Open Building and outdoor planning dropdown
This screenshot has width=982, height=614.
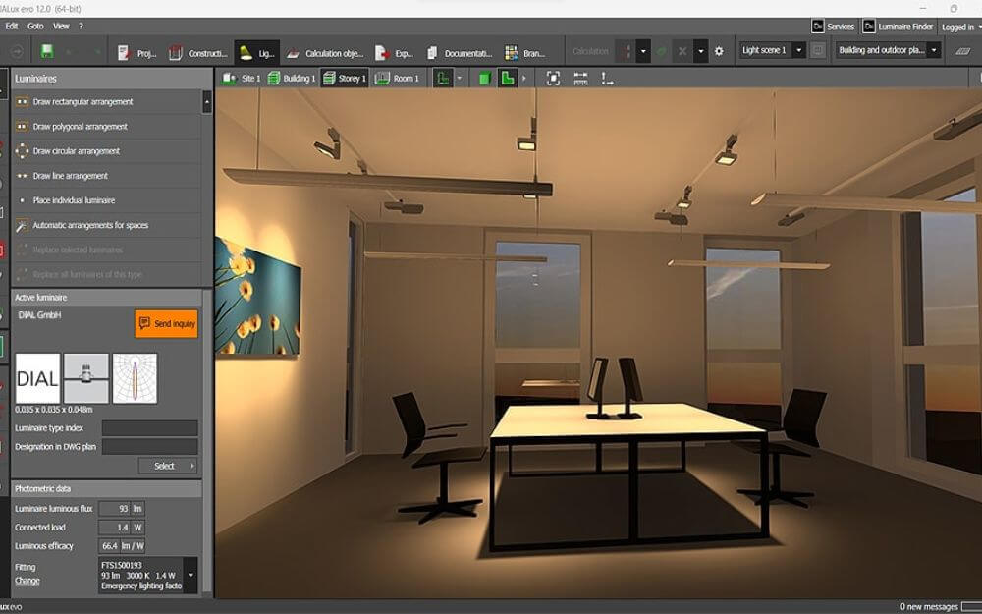933,50
